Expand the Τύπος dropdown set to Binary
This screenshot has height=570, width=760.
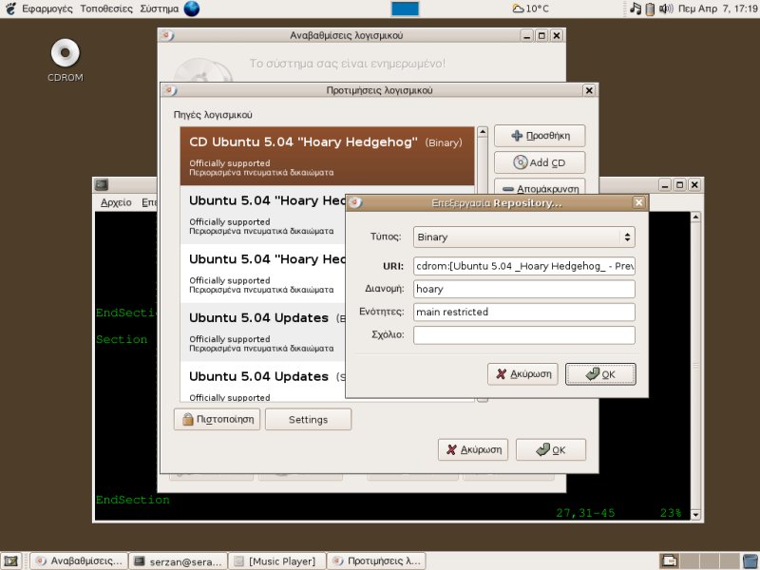pos(524,237)
